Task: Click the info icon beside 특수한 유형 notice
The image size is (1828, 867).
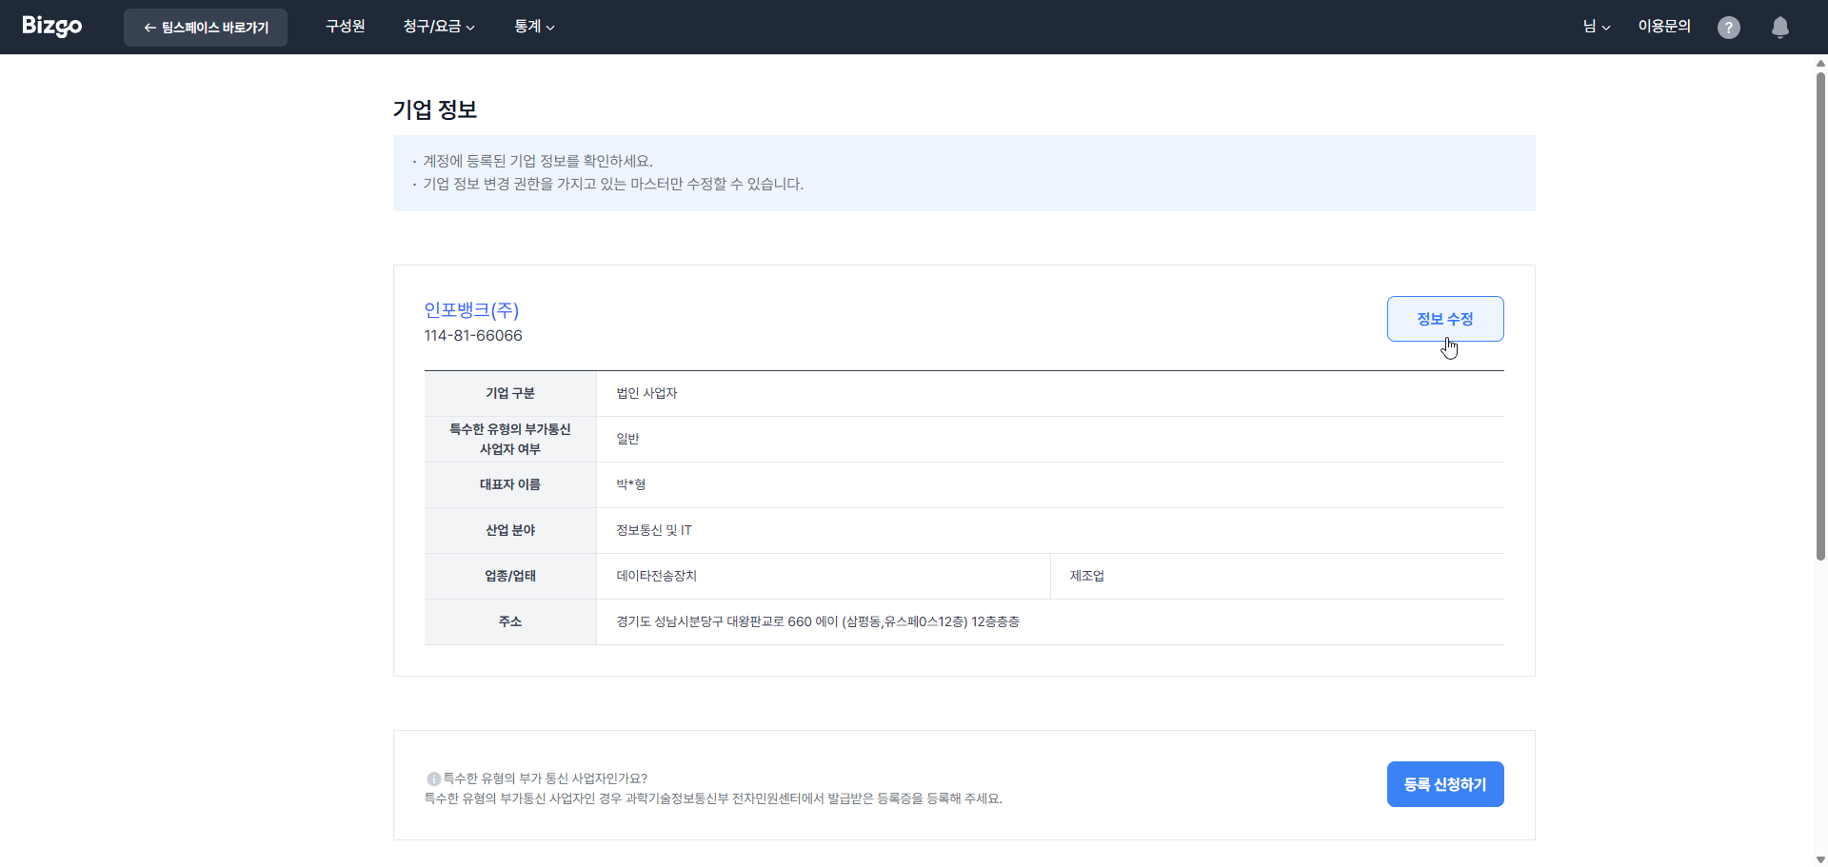Action: tap(433, 778)
